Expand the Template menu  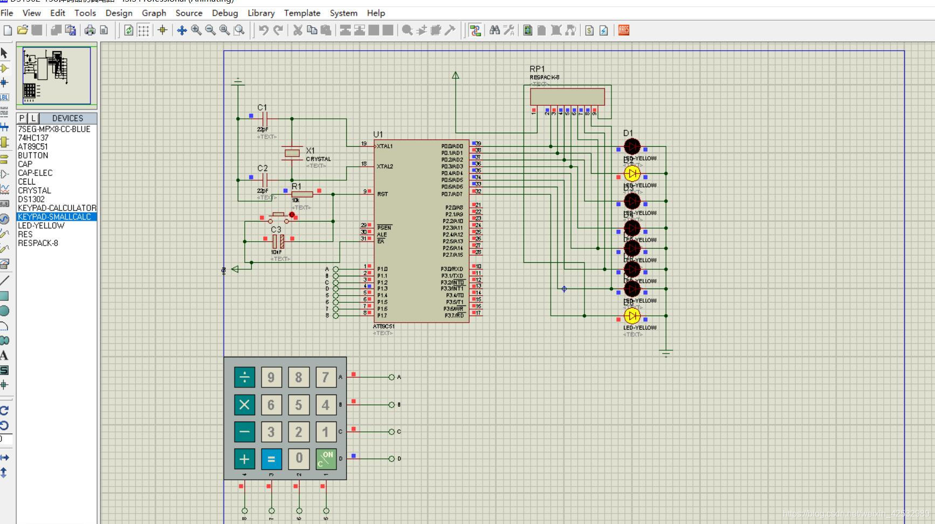[x=302, y=13]
